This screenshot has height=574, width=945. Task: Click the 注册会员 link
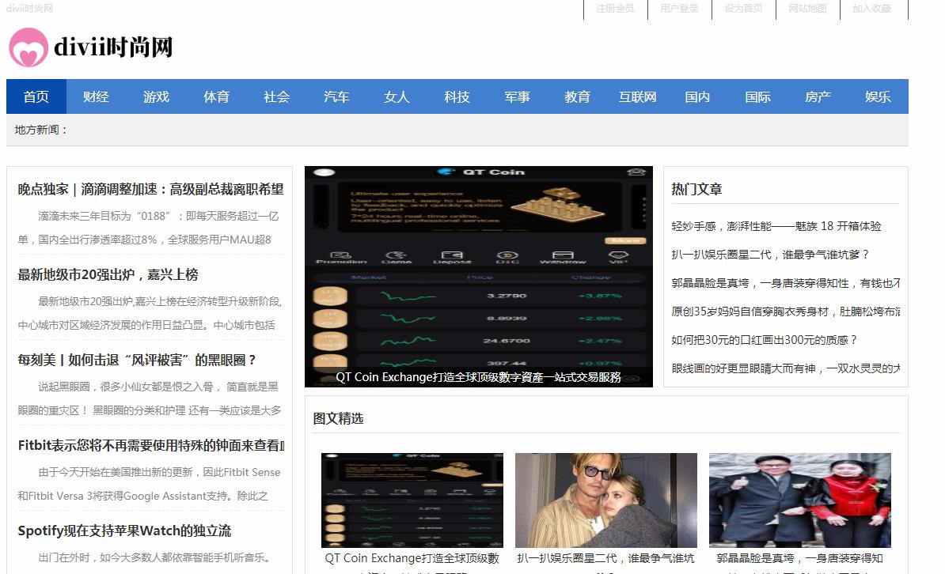[615, 9]
